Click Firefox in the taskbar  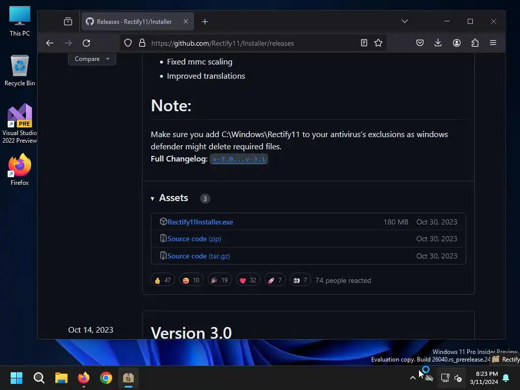click(84, 378)
